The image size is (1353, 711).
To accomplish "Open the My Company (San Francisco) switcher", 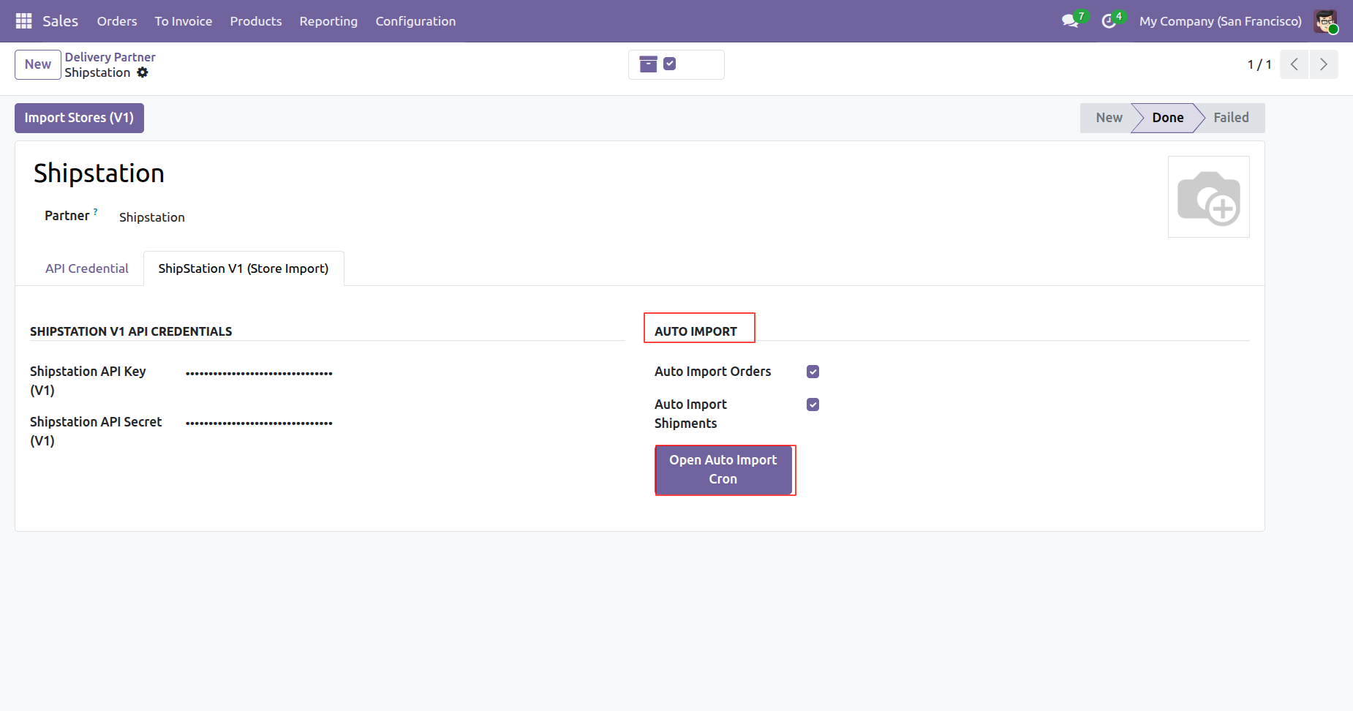I will tap(1221, 21).
